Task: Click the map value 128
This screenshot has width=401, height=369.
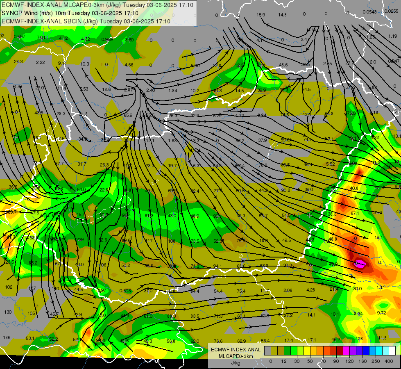Action: pyautogui.click(x=359, y=339)
